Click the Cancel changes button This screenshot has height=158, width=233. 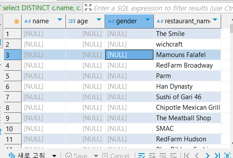click(116, 155)
